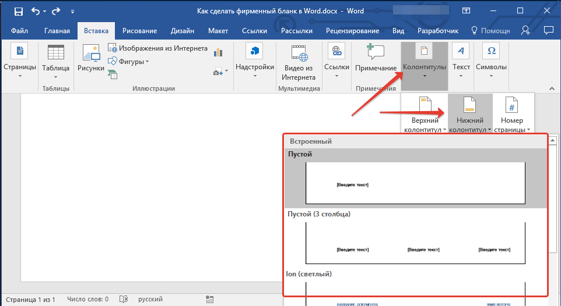Click Видео из Интернета online video
This screenshot has height=306, width=561.
(x=299, y=63)
